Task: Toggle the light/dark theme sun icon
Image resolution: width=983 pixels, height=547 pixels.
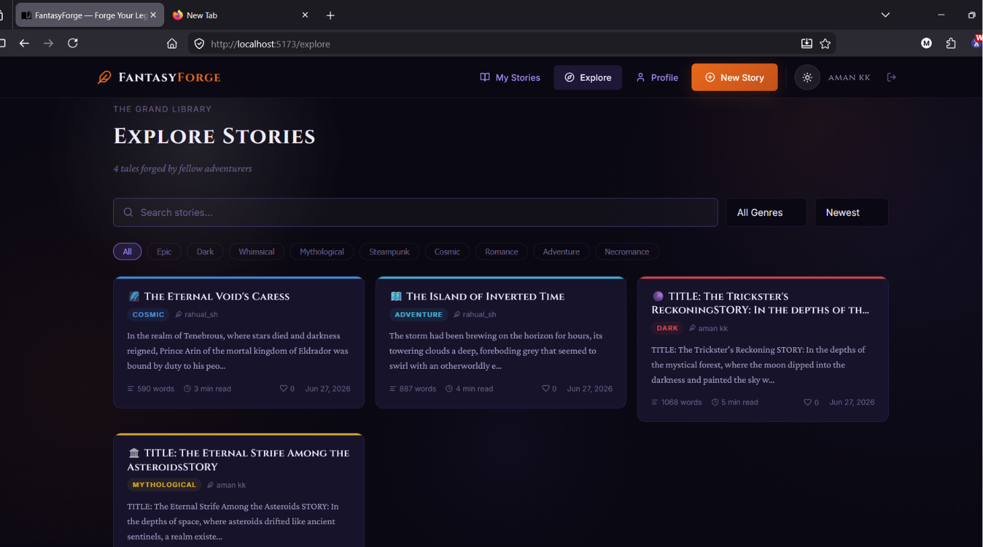Action: [807, 77]
